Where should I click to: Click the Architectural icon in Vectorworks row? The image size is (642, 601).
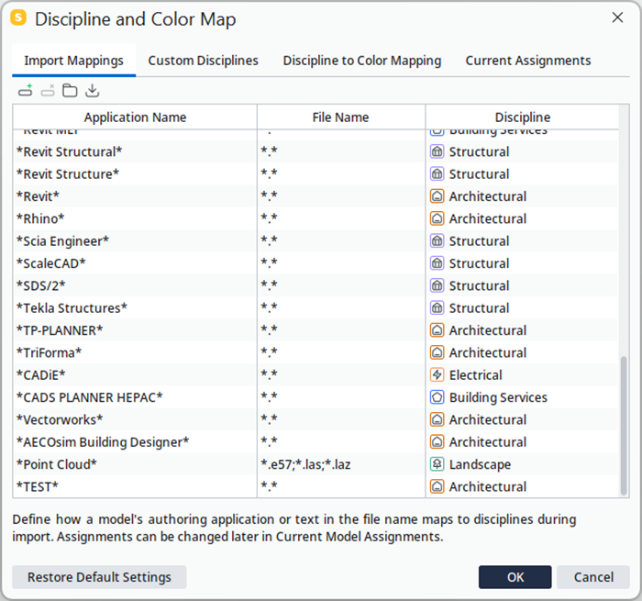click(x=437, y=419)
